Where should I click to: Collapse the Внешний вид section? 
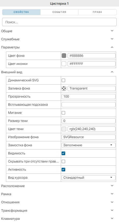pos(112,72)
